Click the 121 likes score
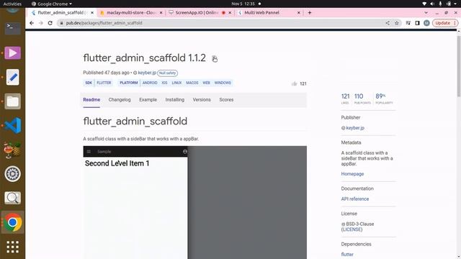 point(345,99)
